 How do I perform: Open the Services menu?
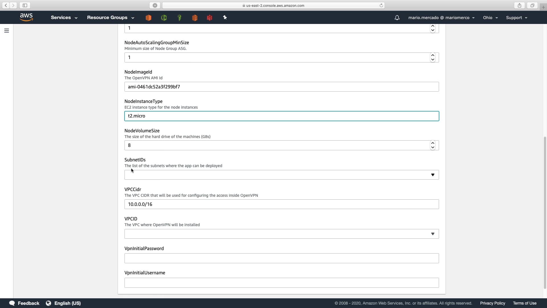(x=64, y=18)
